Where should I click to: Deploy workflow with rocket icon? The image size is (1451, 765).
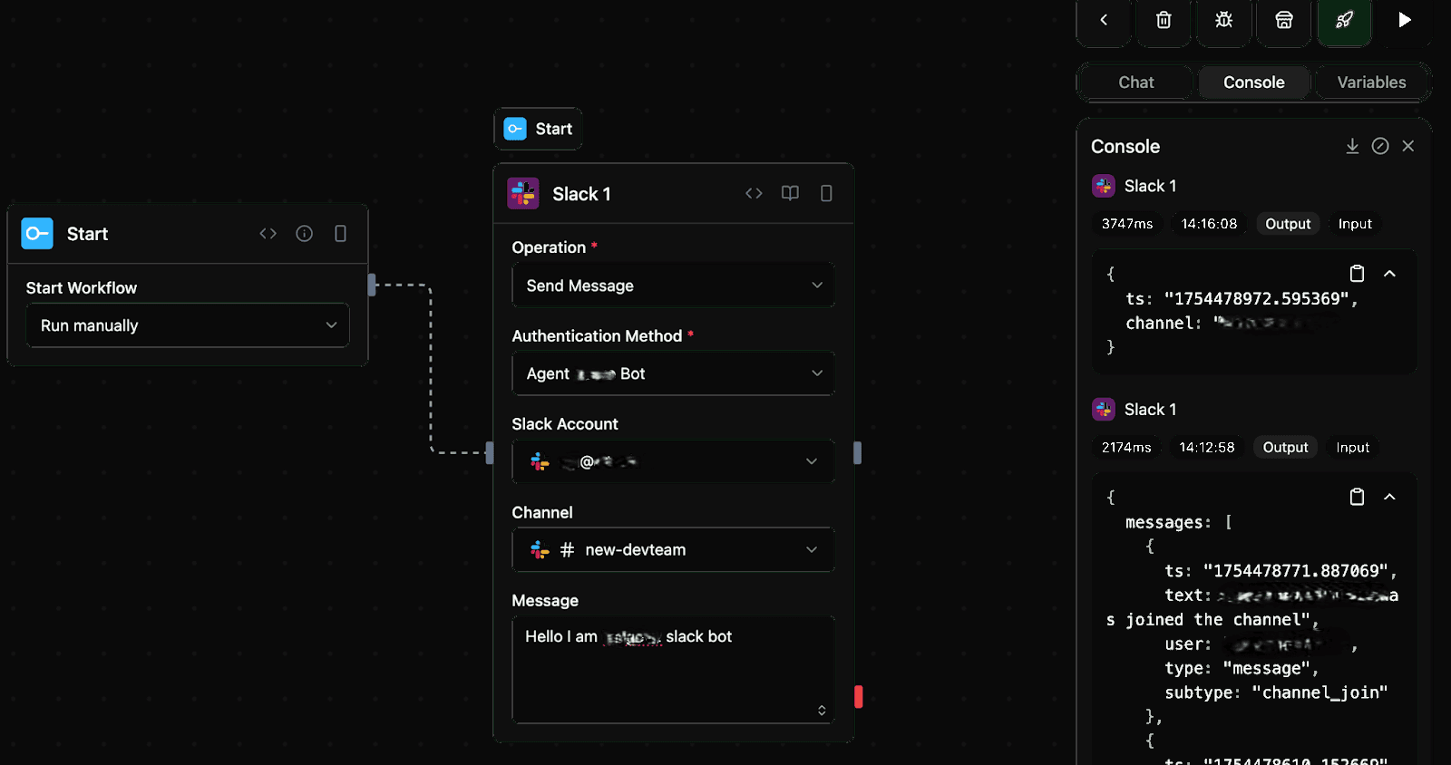(1344, 20)
